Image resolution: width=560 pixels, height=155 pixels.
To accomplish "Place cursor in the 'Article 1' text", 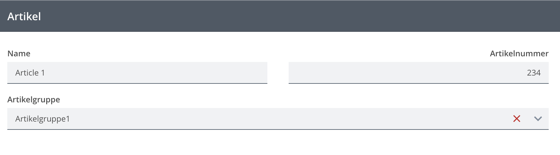I will tap(30, 73).
